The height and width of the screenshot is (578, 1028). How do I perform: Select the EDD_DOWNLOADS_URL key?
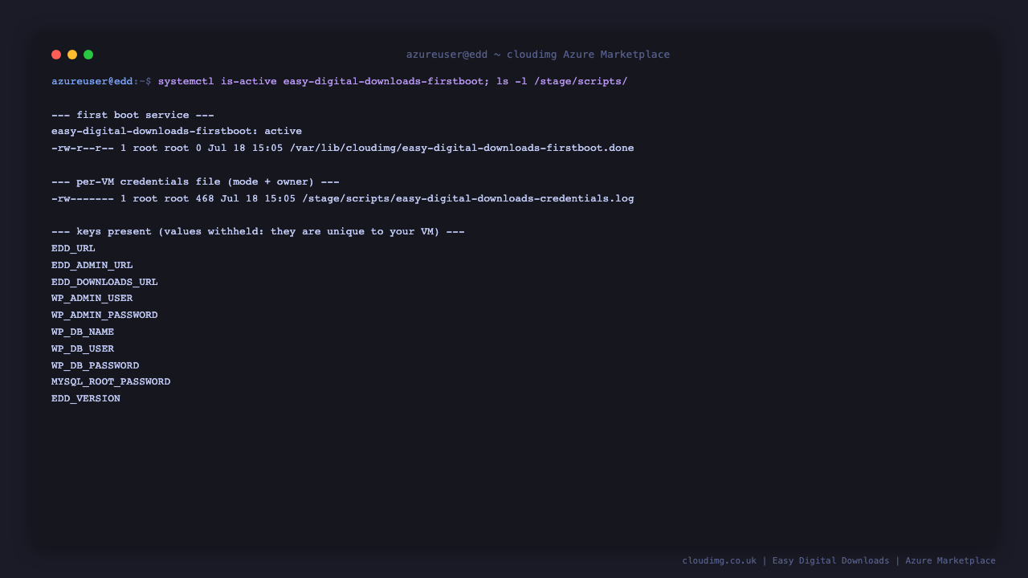click(104, 283)
